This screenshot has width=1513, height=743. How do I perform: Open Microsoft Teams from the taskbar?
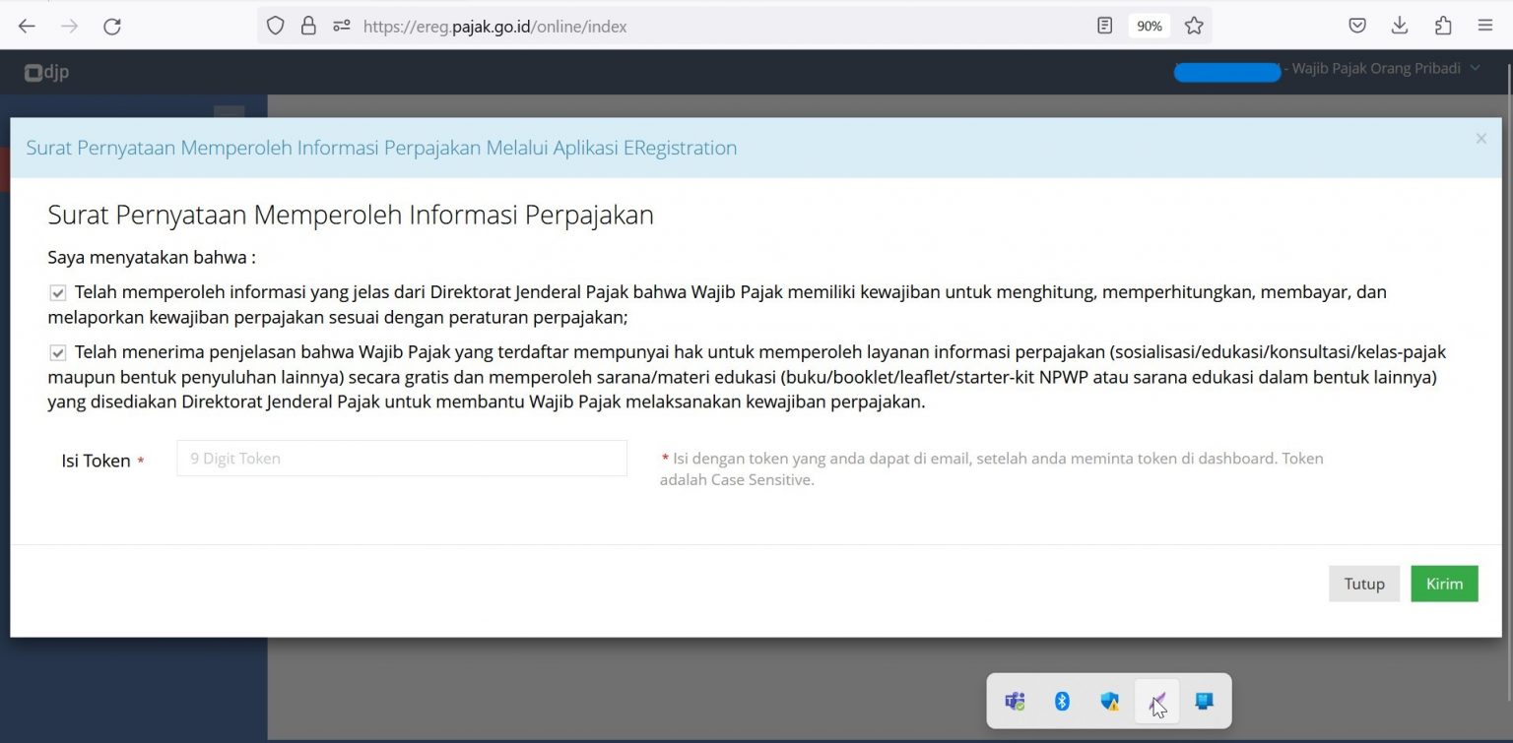pos(1014,701)
